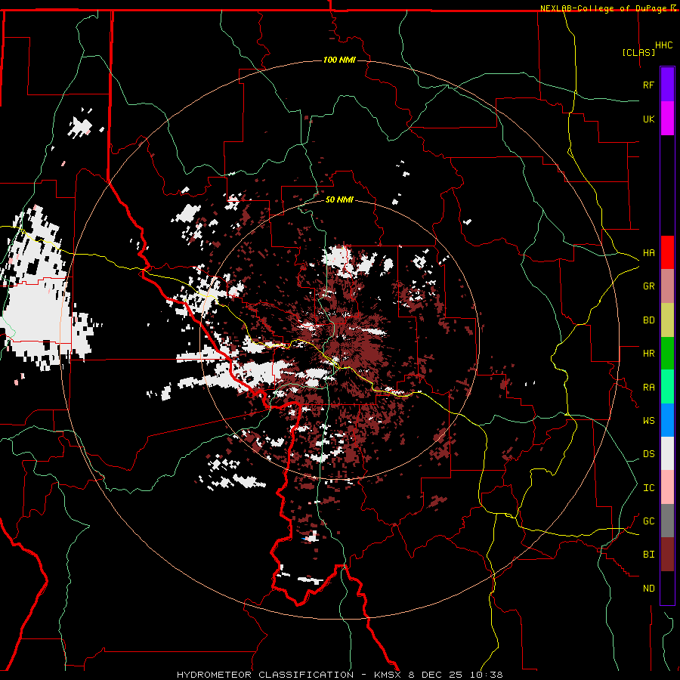This screenshot has width=680, height=680.
Task: Click the HHC product label
Action: [663, 45]
